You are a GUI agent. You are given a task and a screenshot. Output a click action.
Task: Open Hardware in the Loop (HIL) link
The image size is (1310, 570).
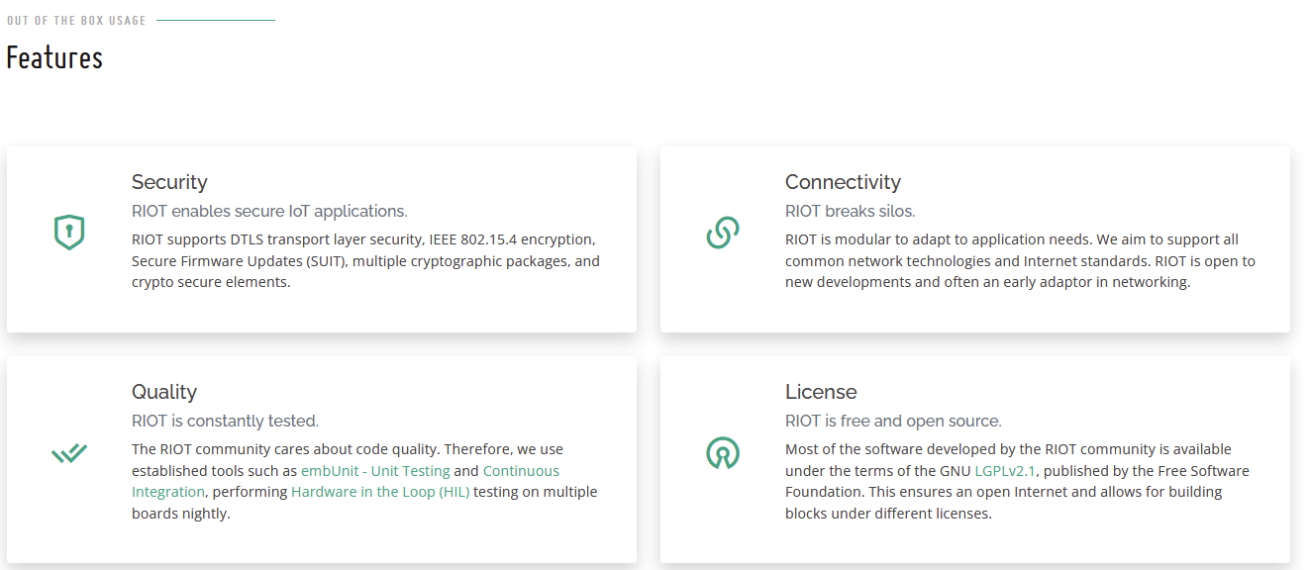380,492
